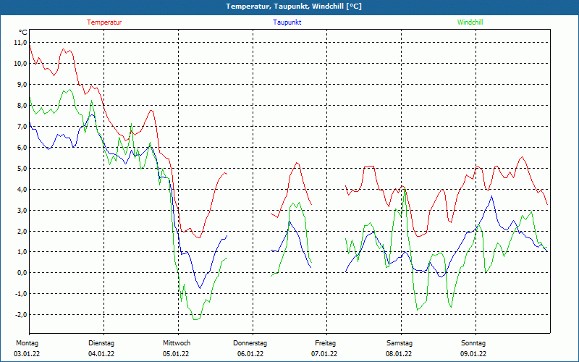The height and width of the screenshot is (362, 579).
Task: Click the Sonntag day label
Action: 473,343
